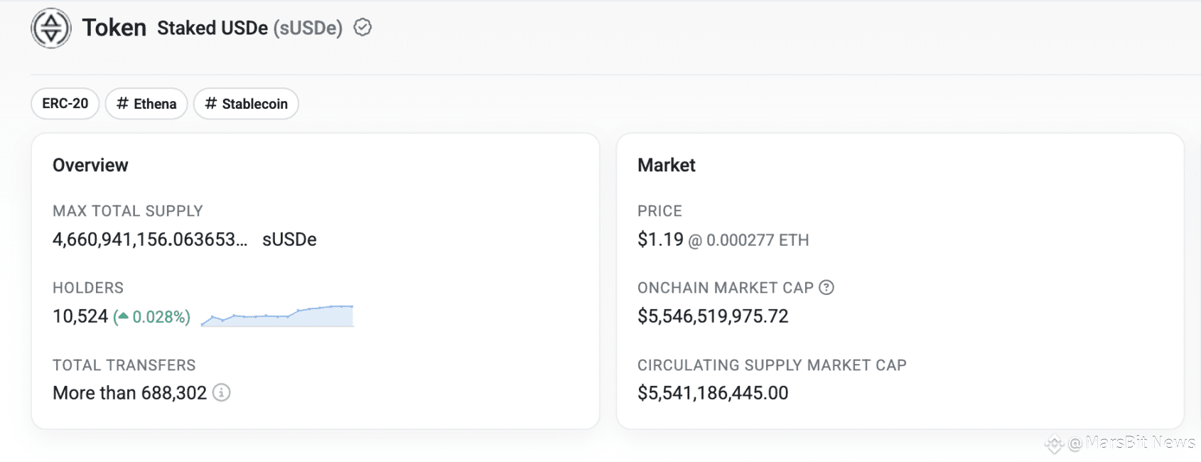Click the onchain market cap amount
The width and height of the screenshot is (1201, 462).
tap(713, 316)
